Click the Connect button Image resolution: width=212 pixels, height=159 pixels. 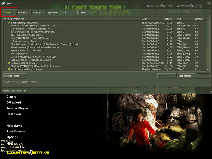203,76
